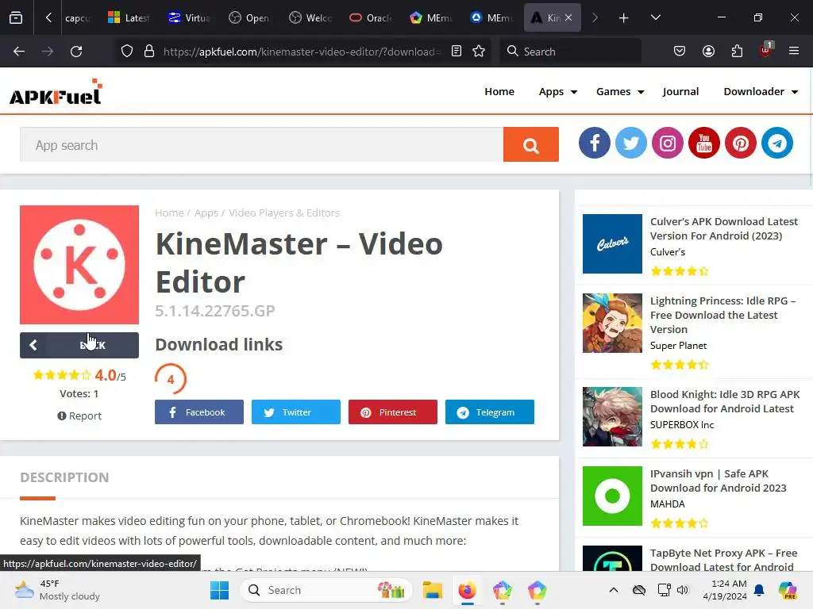Open a new browser tab
813x609 pixels.
pyautogui.click(x=623, y=18)
